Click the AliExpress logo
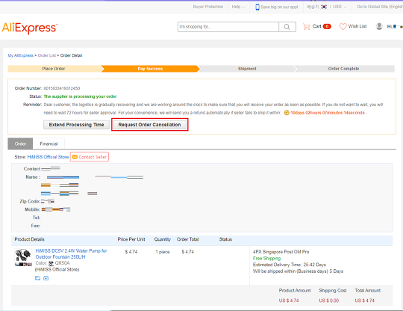 coord(30,28)
